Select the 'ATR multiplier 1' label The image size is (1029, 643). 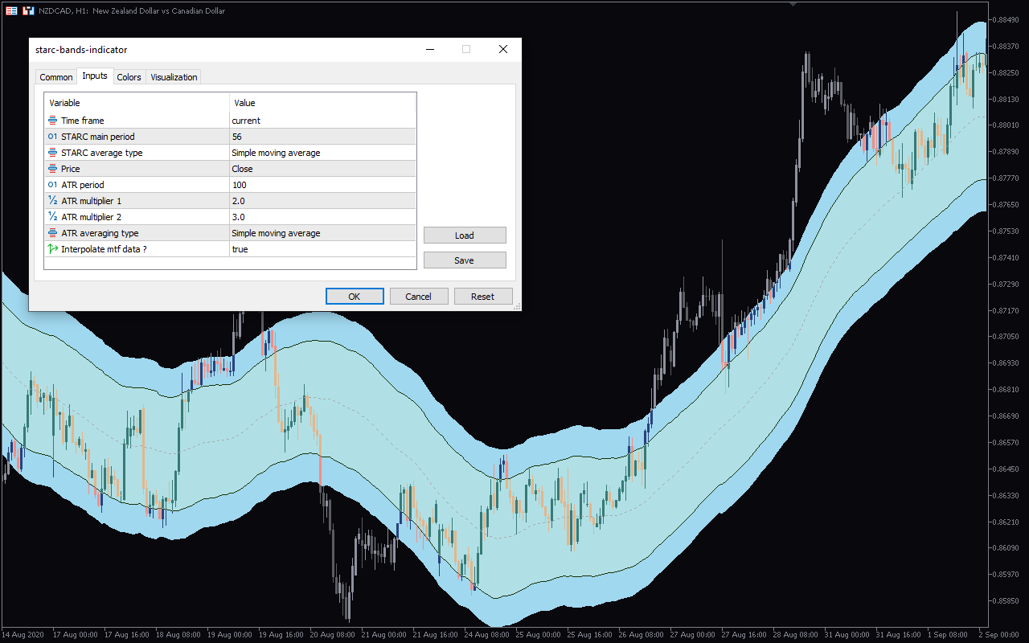[91, 201]
